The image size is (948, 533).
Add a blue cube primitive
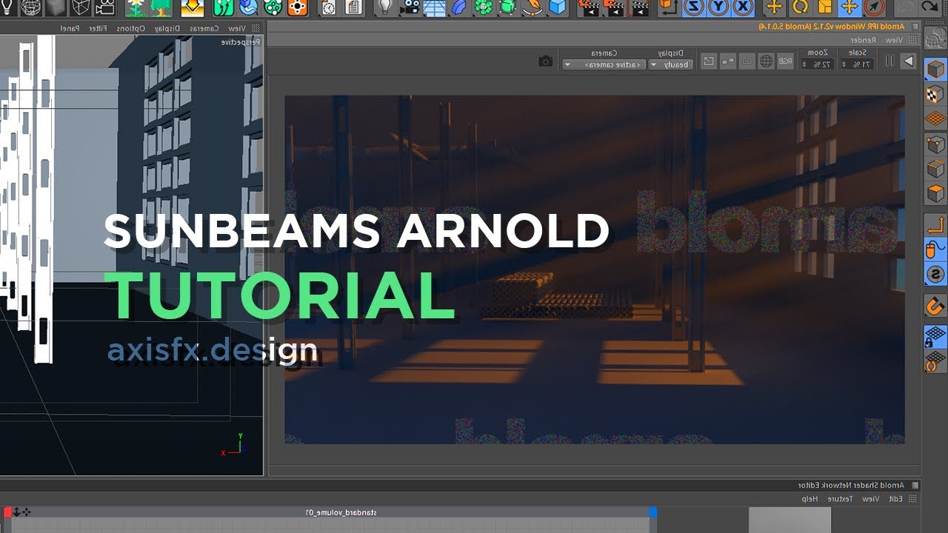tap(557, 7)
